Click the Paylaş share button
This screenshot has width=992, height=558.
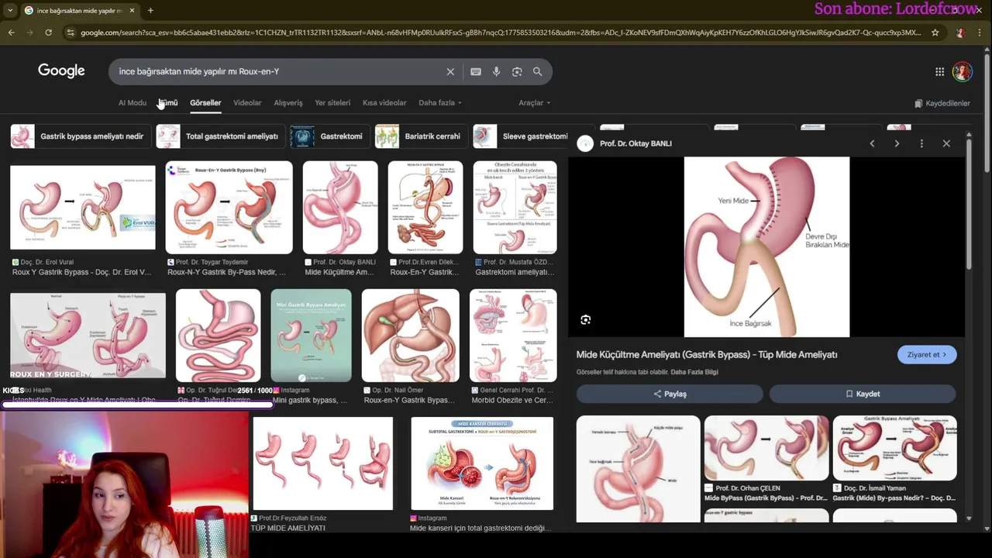pos(670,394)
